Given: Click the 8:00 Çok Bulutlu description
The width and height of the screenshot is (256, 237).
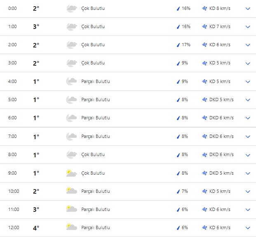Looking at the screenshot, I should point(93,155).
